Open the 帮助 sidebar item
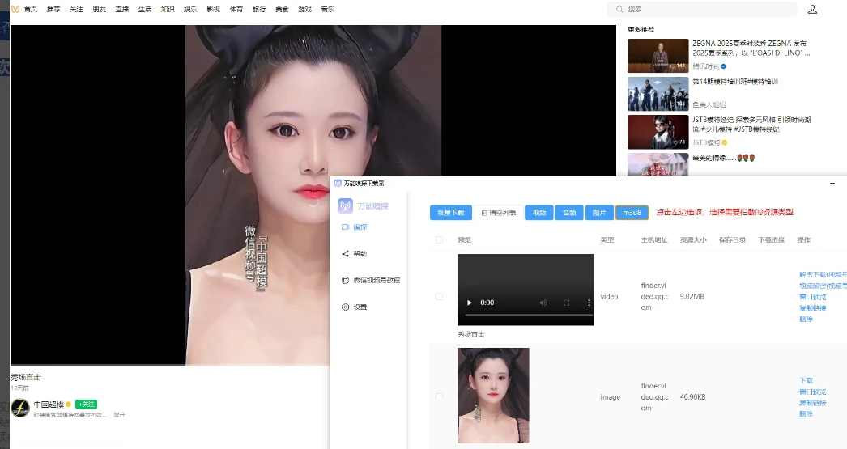 click(x=355, y=254)
